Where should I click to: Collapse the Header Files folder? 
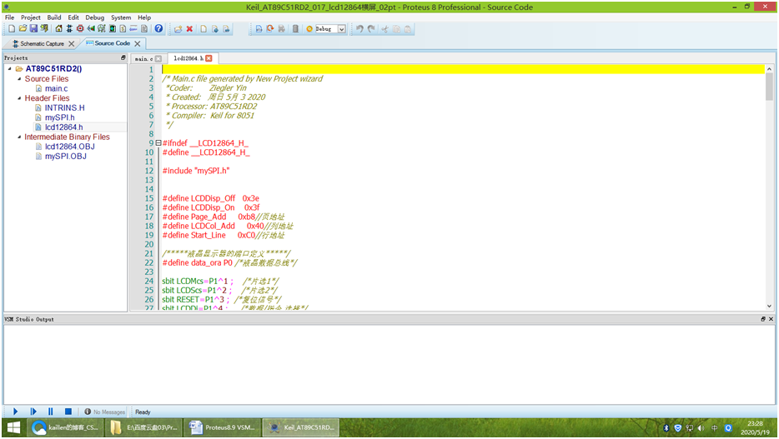pyautogui.click(x=19, y=98)
